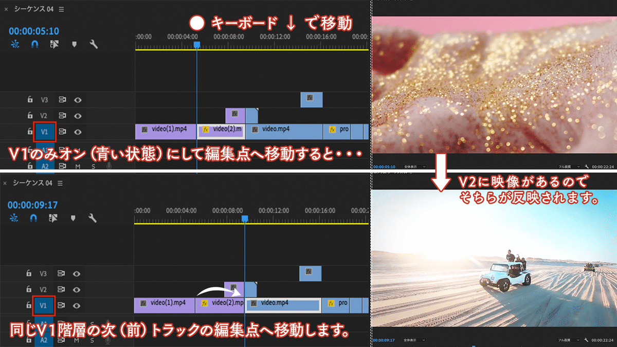617x347 pixels.
Task: Lock track V2 in lower timeline
Action: [x=30, y=289]
